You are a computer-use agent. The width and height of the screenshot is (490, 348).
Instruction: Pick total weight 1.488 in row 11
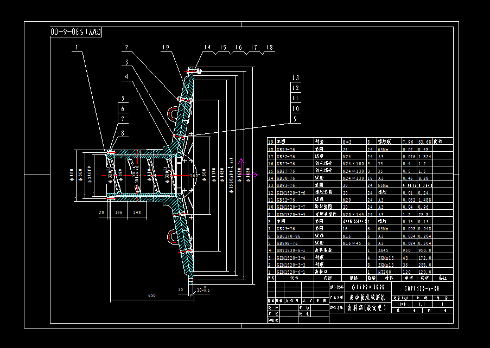pos(425,200)
